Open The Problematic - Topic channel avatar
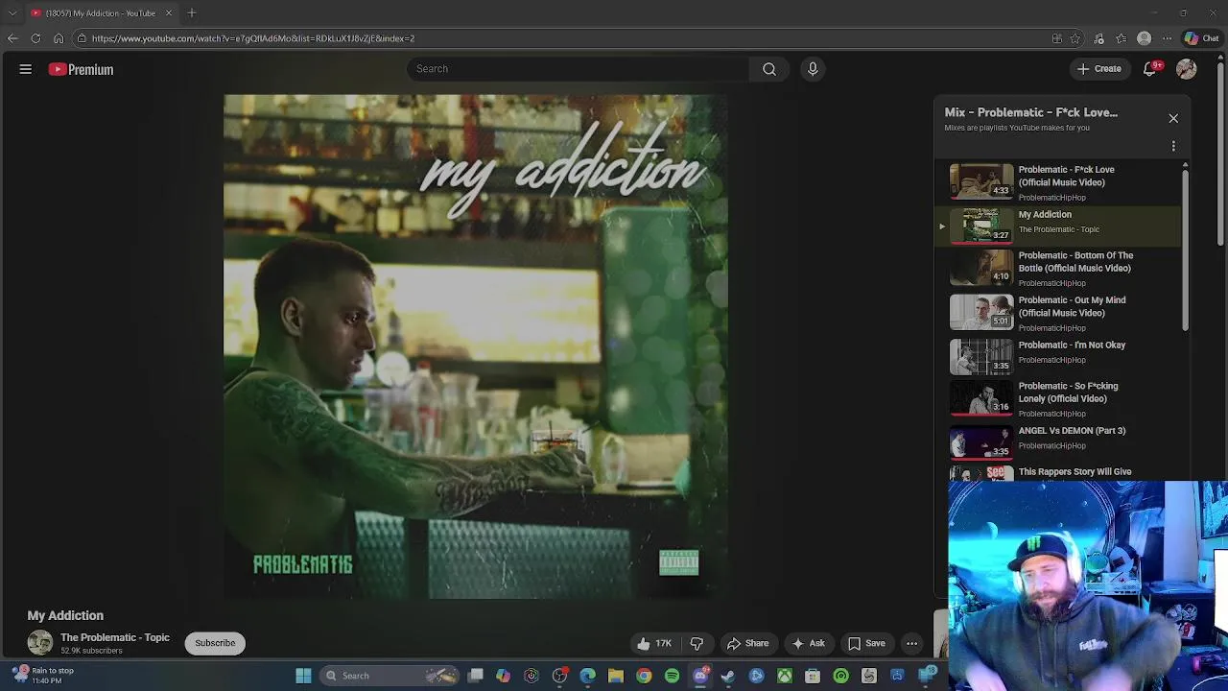 [x=40, y=643]
